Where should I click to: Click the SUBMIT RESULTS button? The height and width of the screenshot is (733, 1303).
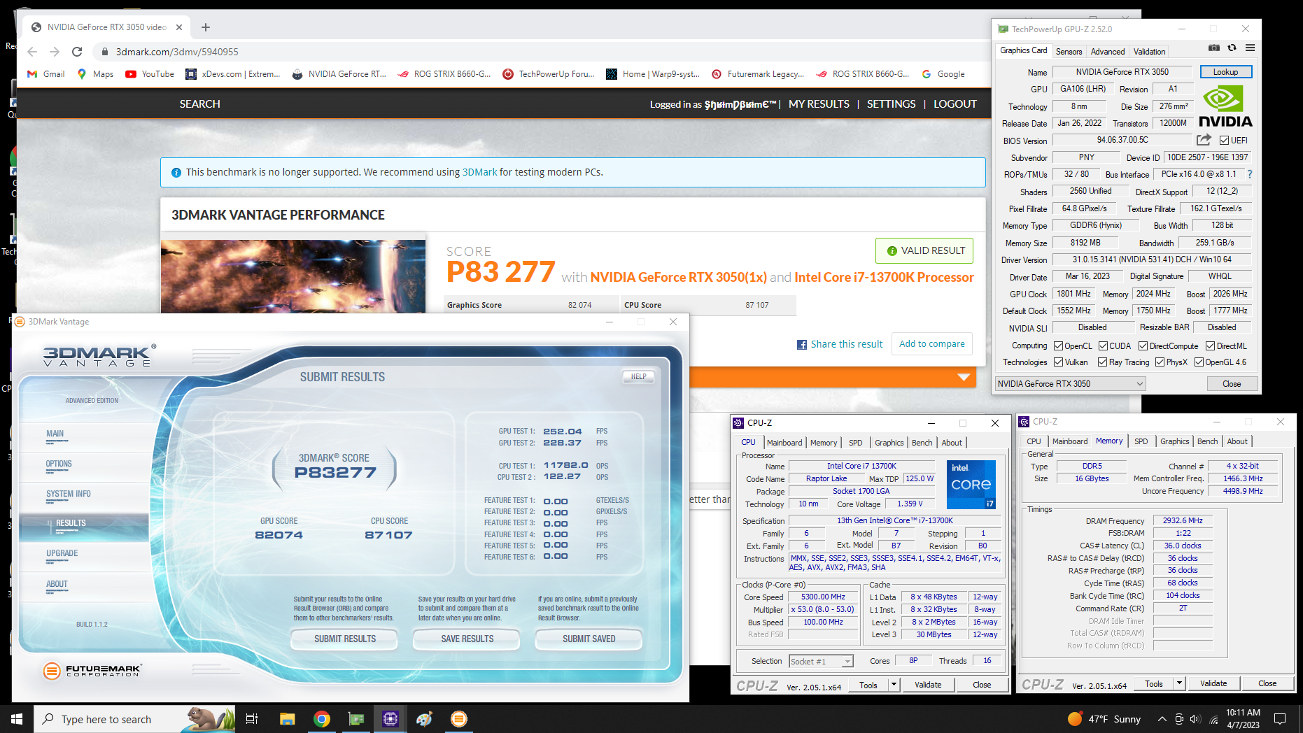tap(345, 639)
